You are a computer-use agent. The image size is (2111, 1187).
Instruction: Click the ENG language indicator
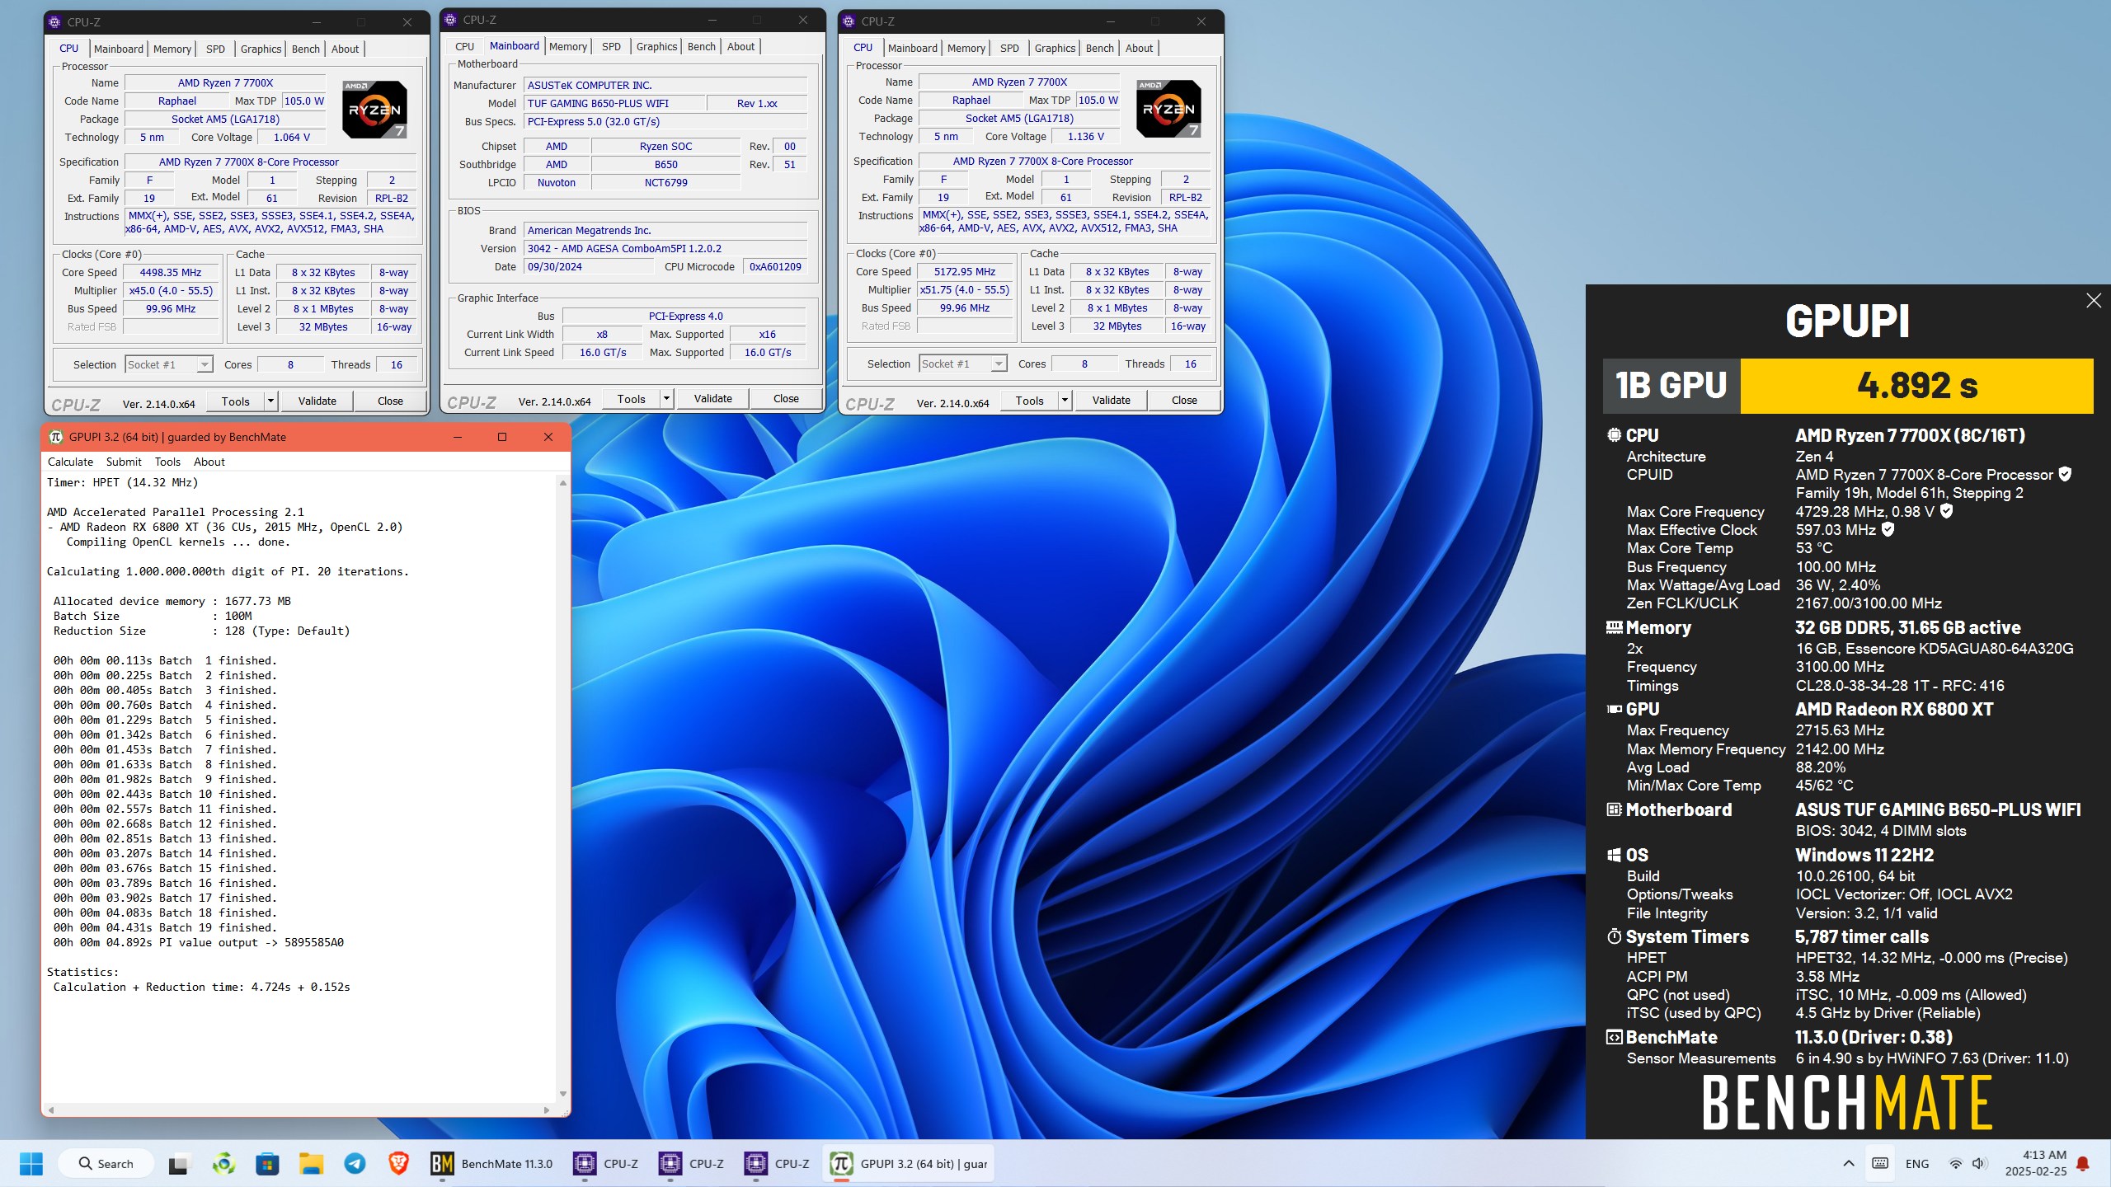coord(1917,1164)
